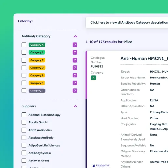Tick the AdipoGen Life Sciences checkbox
This screenshot has width=168, height=168.
click(x=24, y=145)
